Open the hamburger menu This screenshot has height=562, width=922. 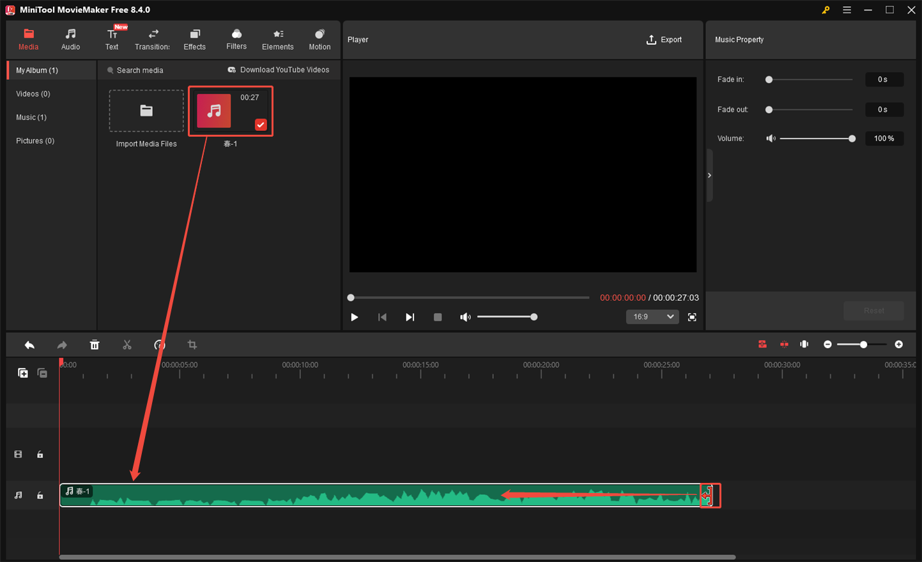pyautogui.click(x=847, y=10)
